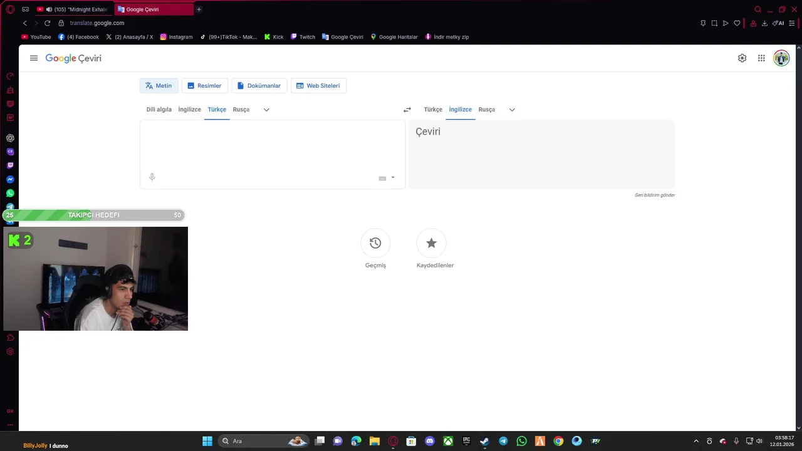Viewport: 802px width, 451px height.
Task: Swap source and target languages
Action: click(x=407, y=110)
